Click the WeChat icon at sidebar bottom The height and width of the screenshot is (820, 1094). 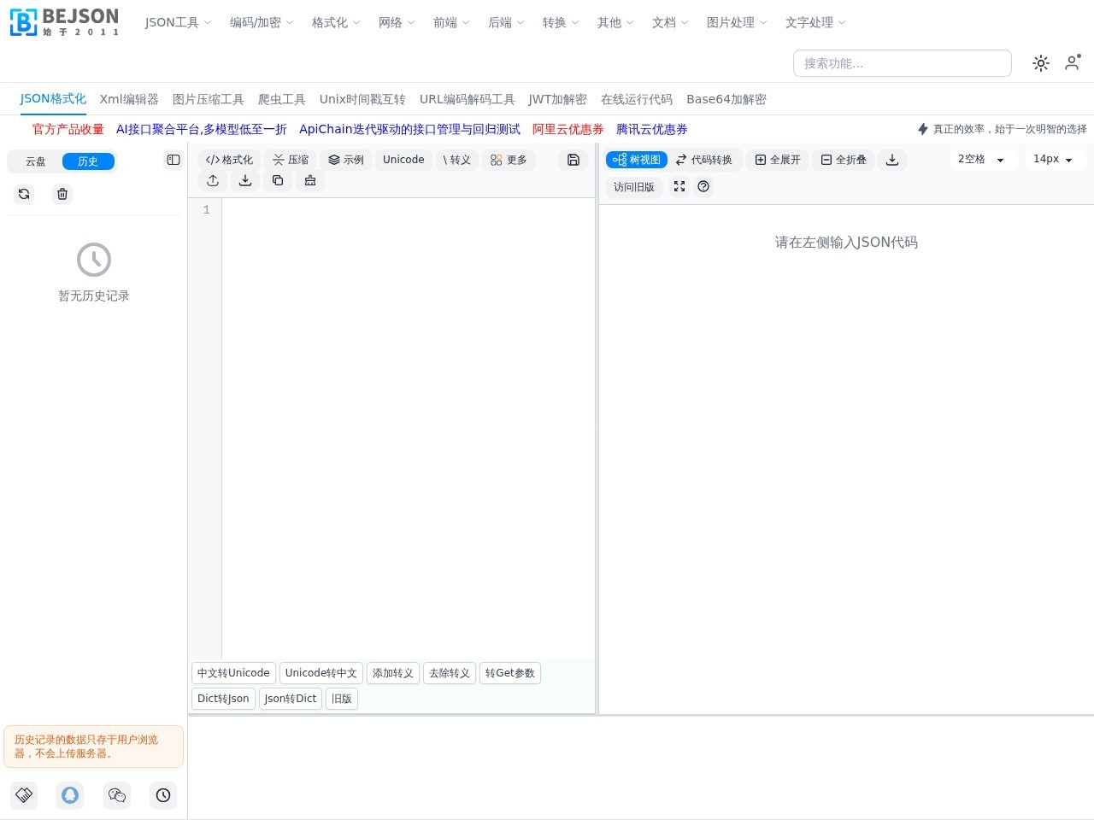pyautogui.click(x=117, y=795)
